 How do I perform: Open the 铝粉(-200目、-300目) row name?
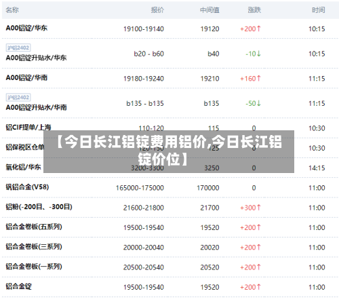point(39,207)
